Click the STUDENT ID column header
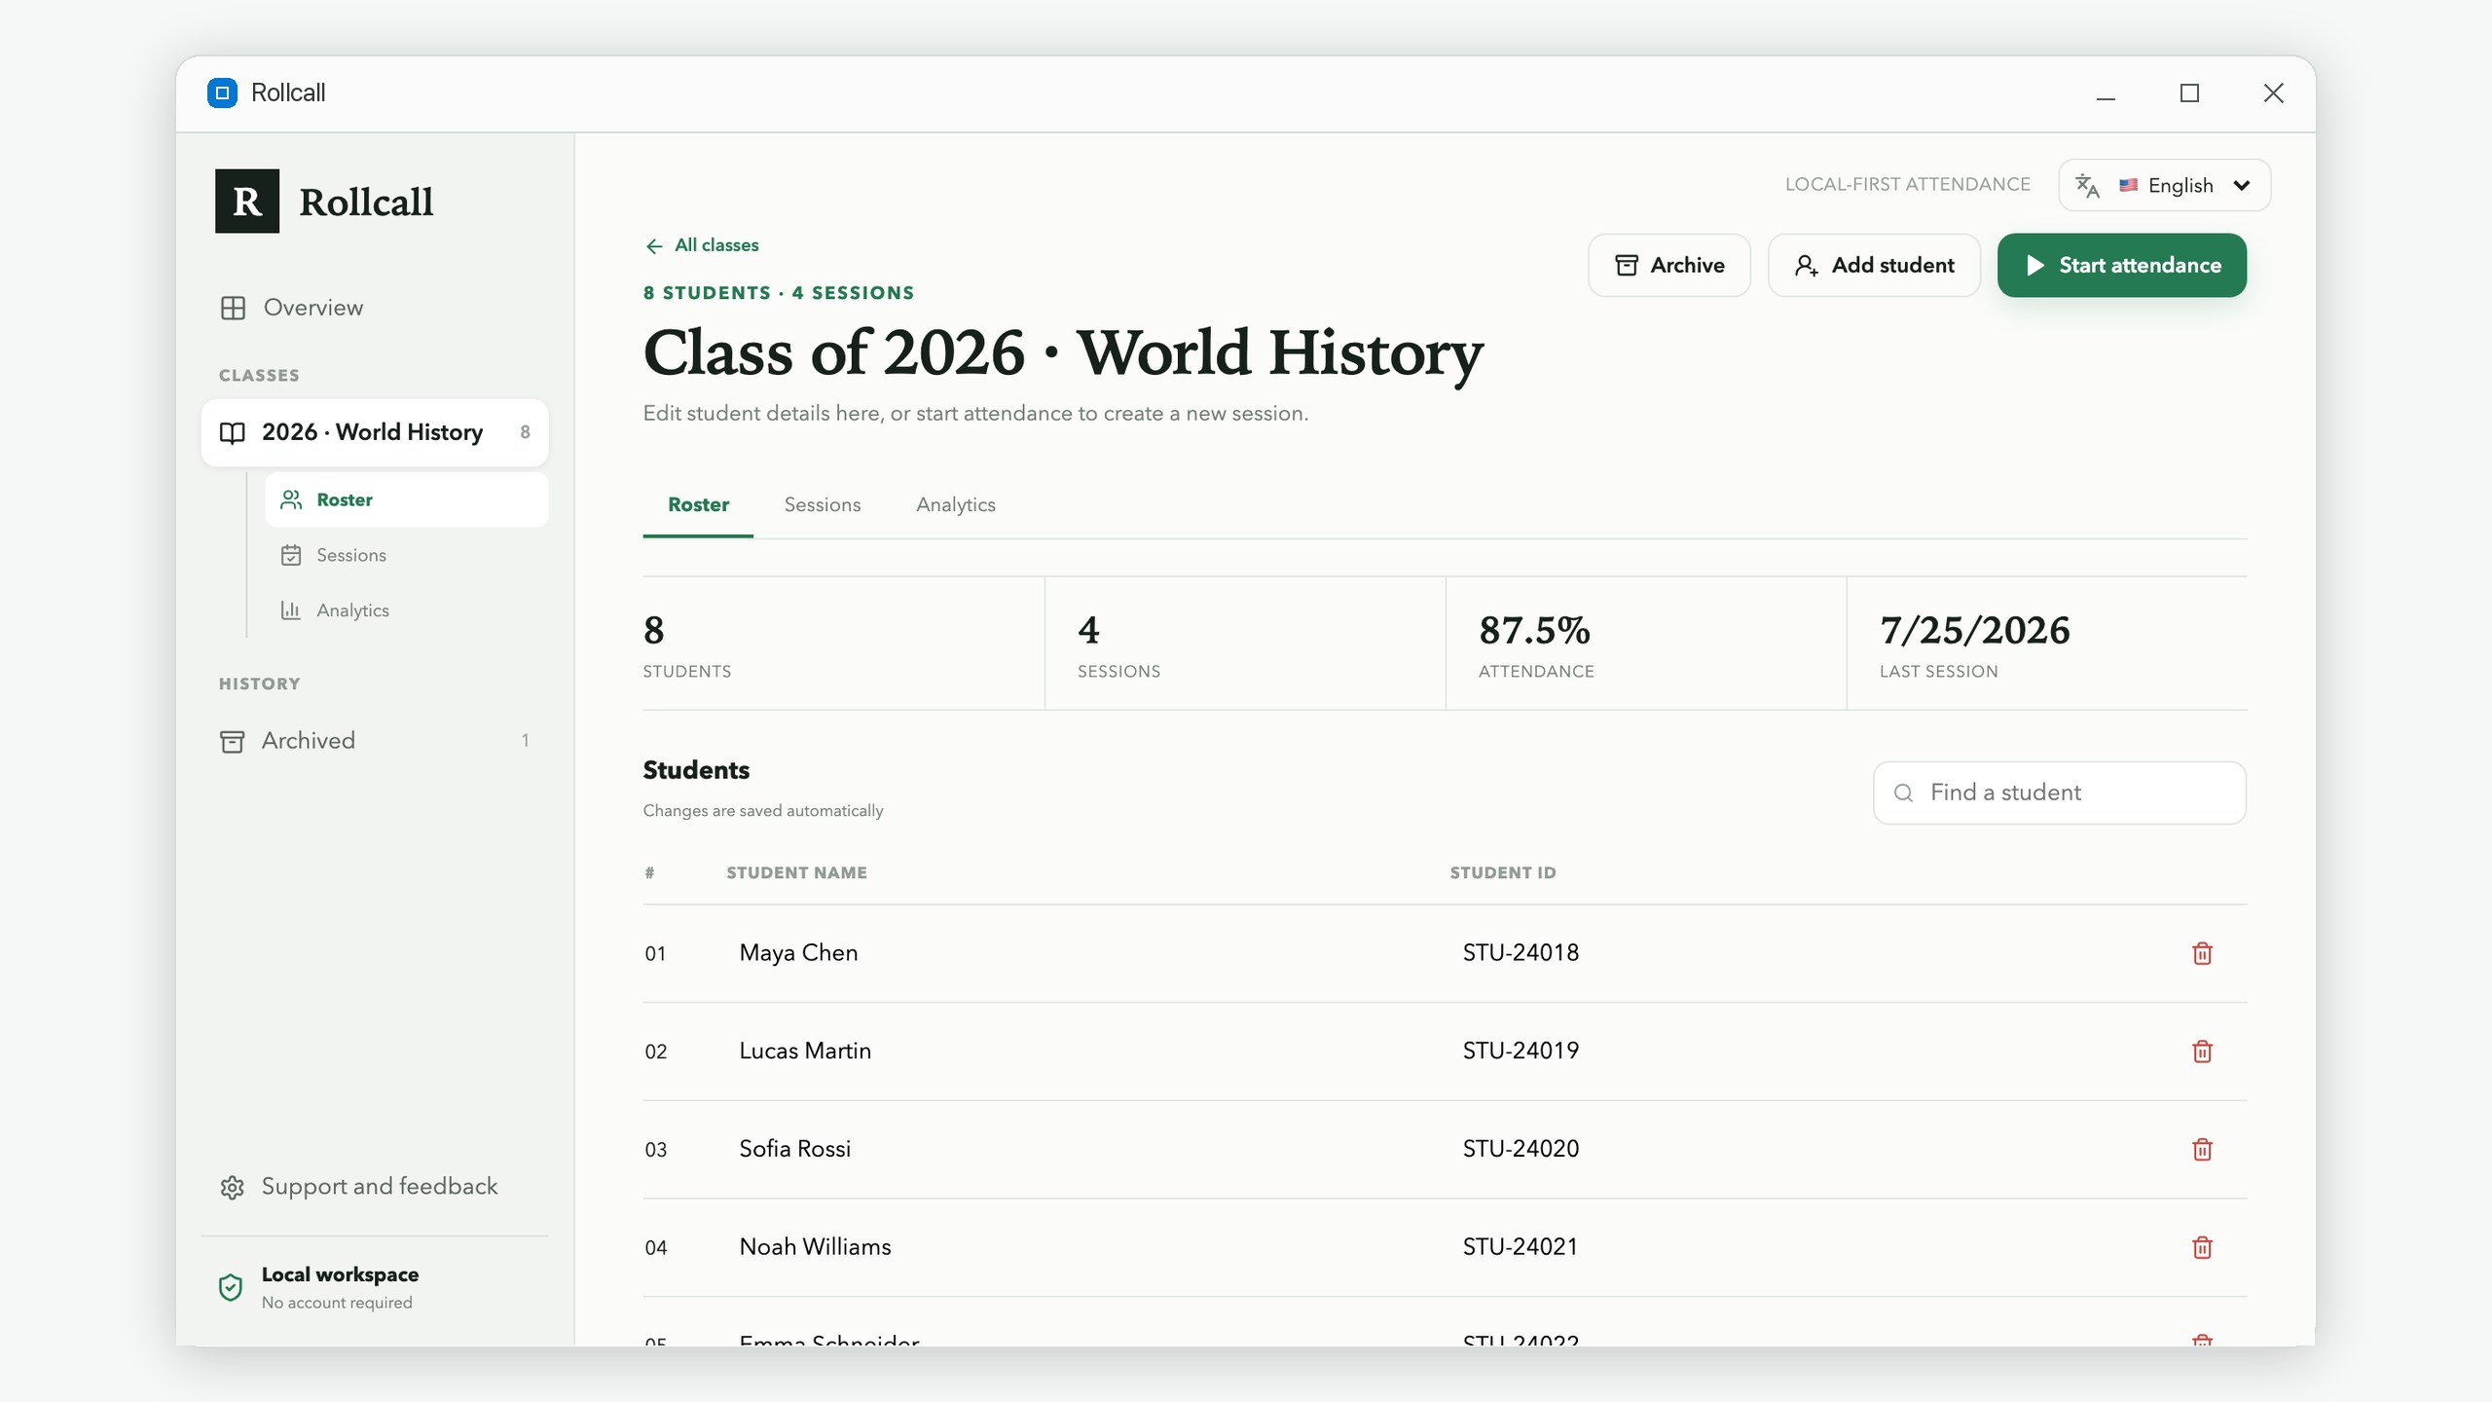 [1503, 873]
